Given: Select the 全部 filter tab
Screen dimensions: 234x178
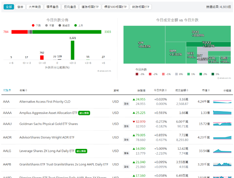Looking at the screenshot, I should coord(9,7).
